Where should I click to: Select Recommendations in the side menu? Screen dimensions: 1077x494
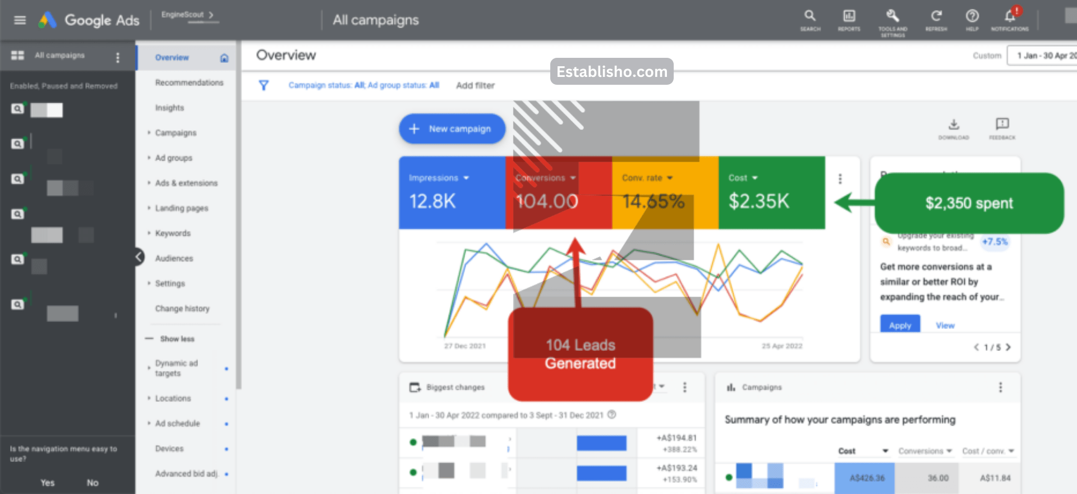point(189,83)
